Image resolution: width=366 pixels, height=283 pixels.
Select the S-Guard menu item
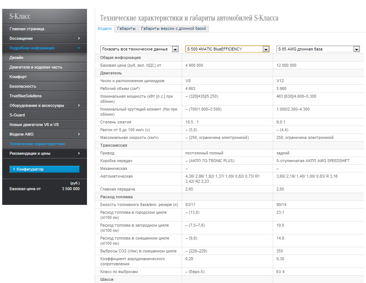click(x=17, y=115)
